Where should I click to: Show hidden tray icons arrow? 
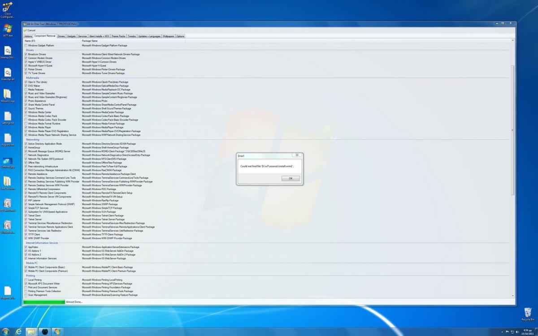(x=503, y=332)
